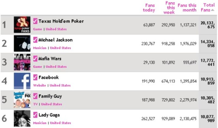Image resolution: width=218 pixels, height=128 pixels.
Task: Toggle the checkbox next to Lady Gaga
Action: pos(35,115)
